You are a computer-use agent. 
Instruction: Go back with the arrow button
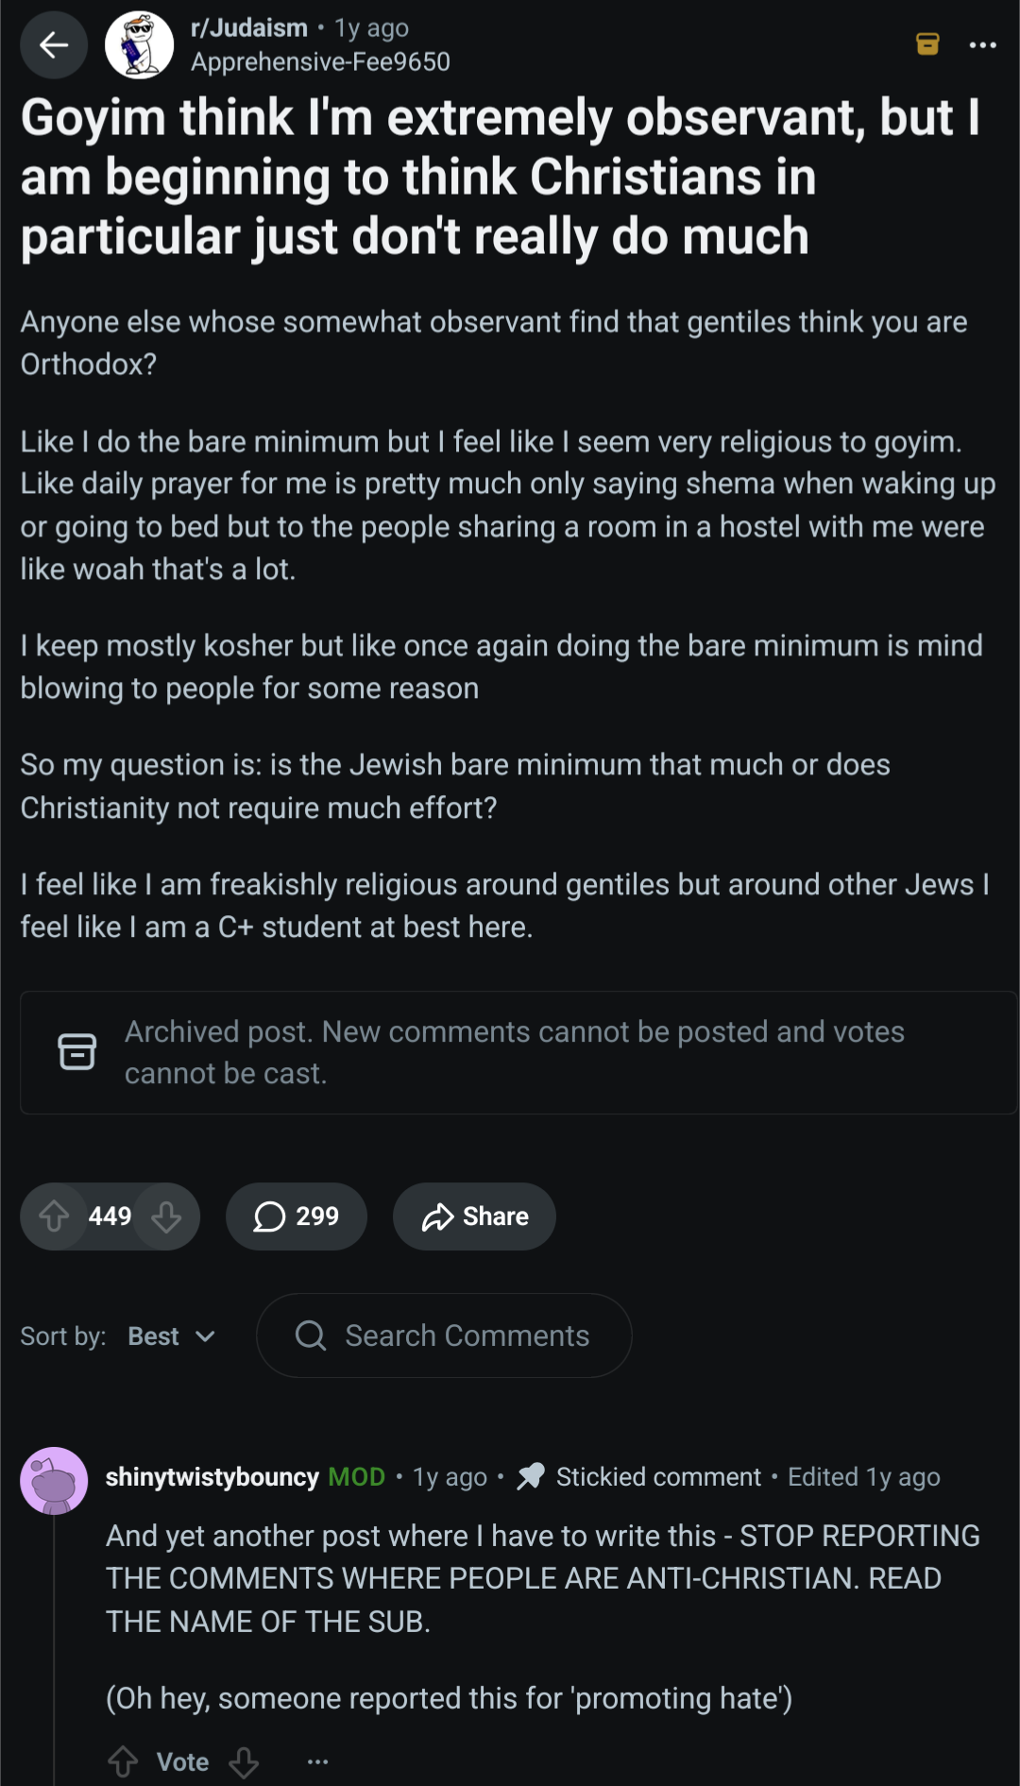(x=54, y=44)
